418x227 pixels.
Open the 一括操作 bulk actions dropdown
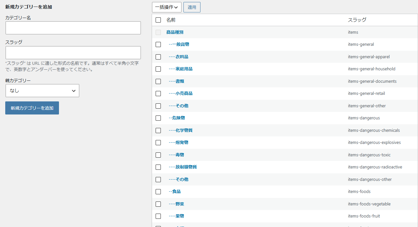pyautogui.click(x=167, y=7)
